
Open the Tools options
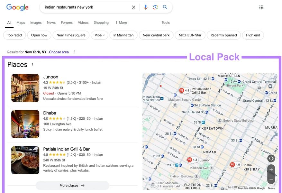pyautogui.click(x=166, y=23)
